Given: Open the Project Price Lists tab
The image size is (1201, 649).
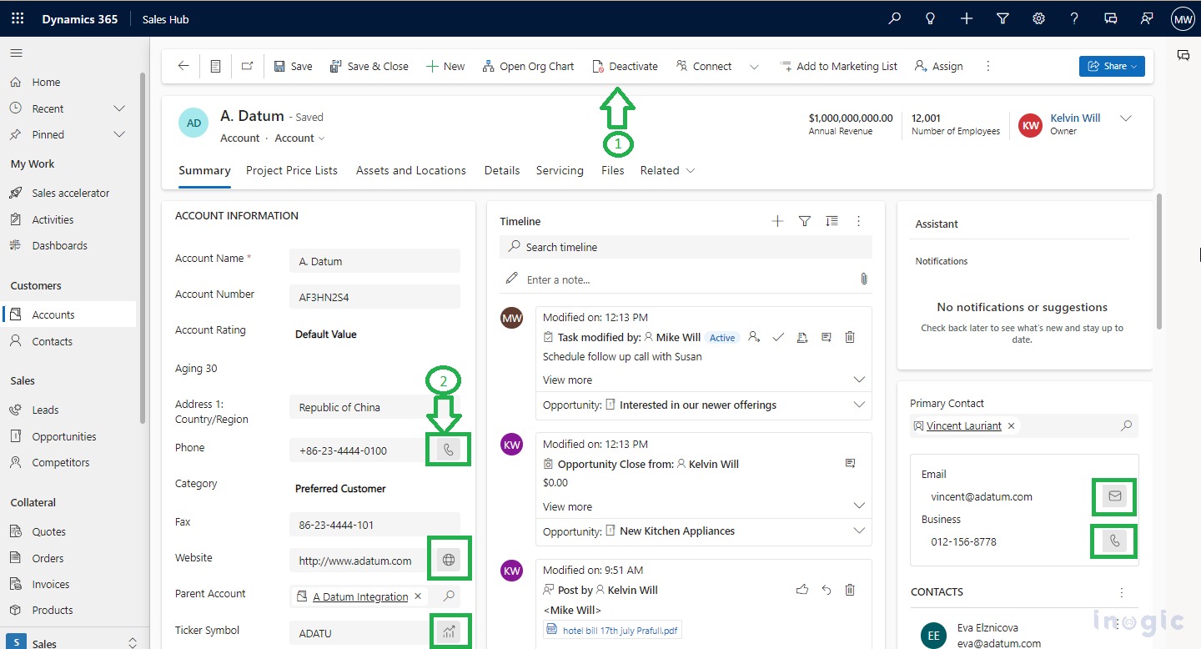Looking at the screenshot, I should coord(291,170).
